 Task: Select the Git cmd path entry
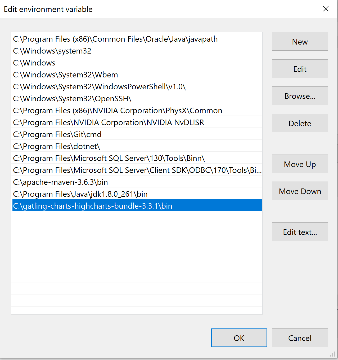click(x=57, y=134)
